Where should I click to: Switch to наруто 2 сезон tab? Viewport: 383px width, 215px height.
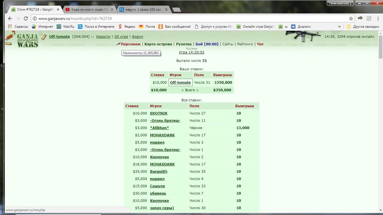coord(143,9)
